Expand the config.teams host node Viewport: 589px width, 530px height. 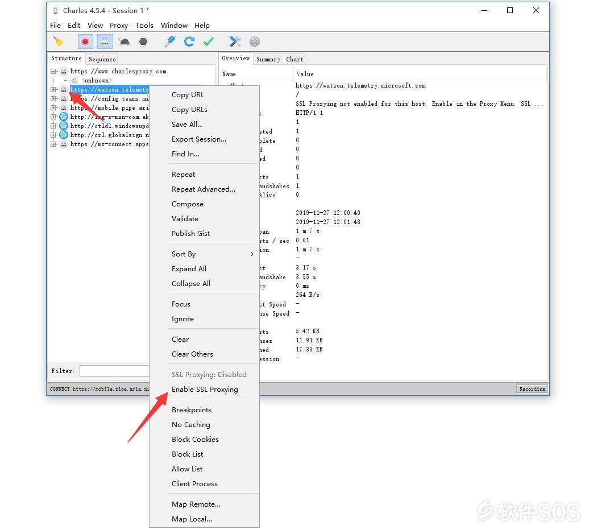point(53,98)
